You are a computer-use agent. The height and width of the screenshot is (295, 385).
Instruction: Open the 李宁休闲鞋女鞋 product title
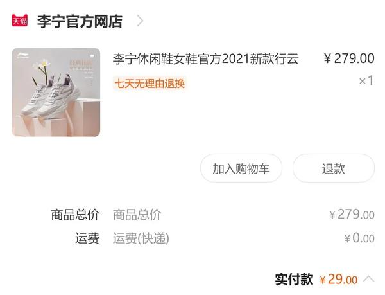pos(205,59)
